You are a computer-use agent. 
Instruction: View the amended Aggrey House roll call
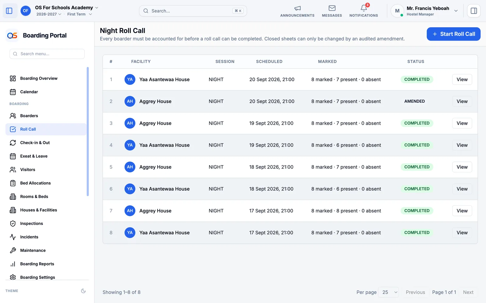point(462,102)
